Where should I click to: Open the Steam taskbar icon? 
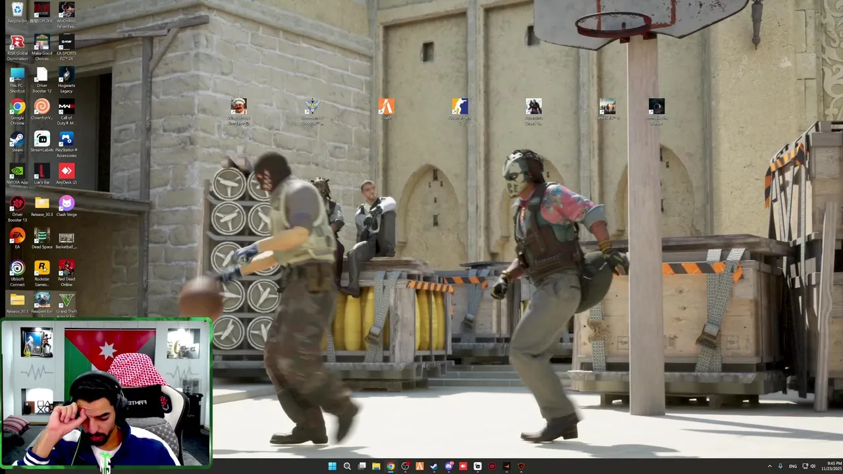coord(434,466)
